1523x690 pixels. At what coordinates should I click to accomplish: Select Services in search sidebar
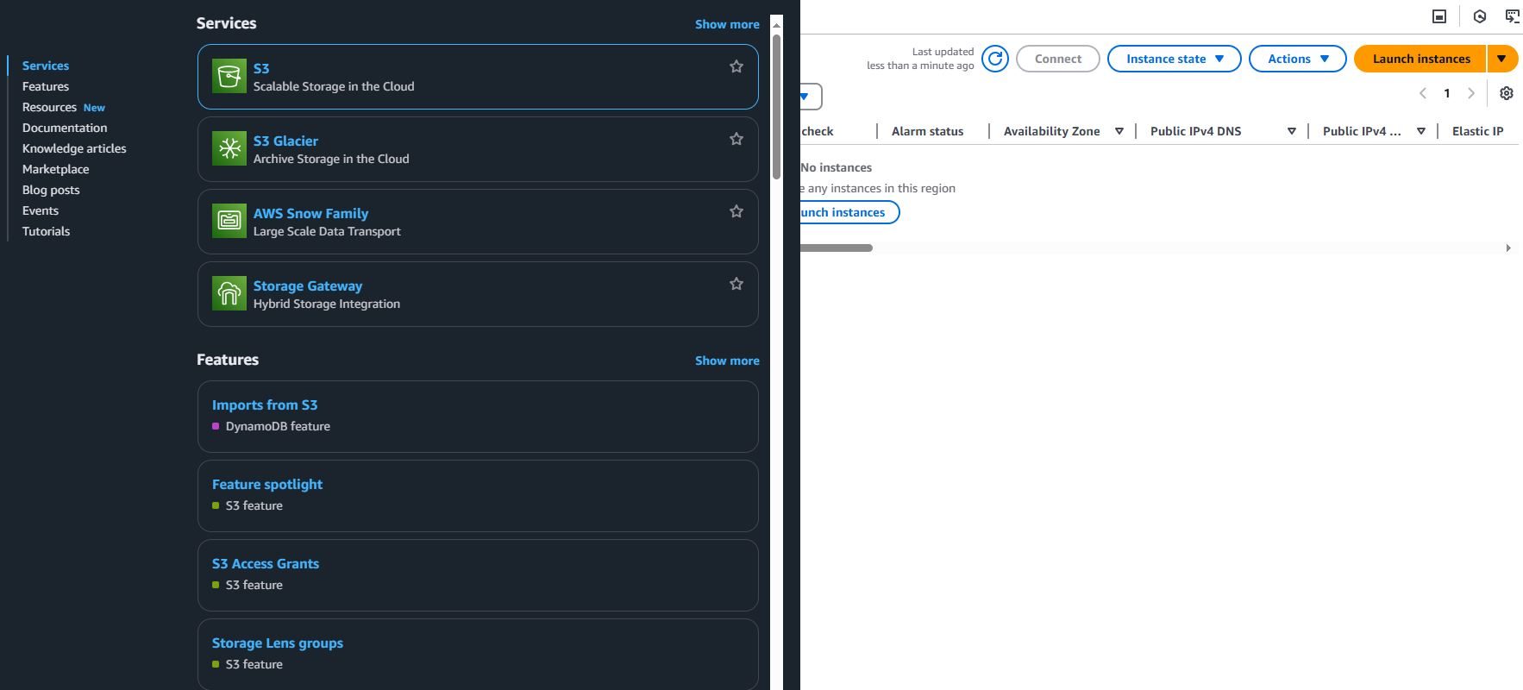(46, 66)
